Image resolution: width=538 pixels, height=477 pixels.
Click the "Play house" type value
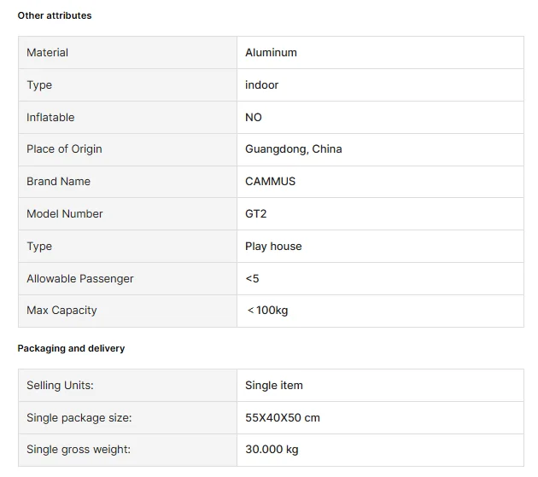tap(273, 247)
